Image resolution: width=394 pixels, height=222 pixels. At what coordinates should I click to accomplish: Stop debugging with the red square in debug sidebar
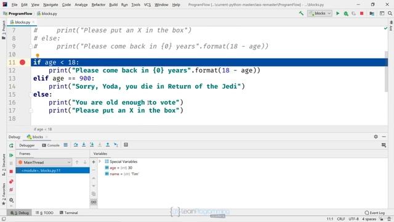click(11, 171)
